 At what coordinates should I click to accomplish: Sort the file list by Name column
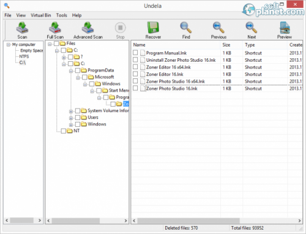(x=176, y=45)
